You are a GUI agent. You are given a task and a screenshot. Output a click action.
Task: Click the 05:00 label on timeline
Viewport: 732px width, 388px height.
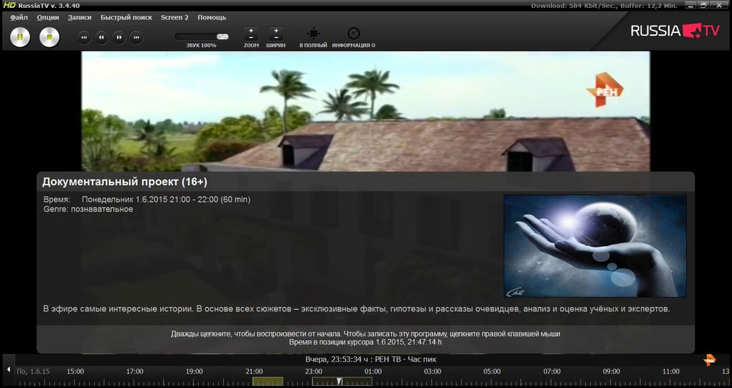click(x=492, y=372)
